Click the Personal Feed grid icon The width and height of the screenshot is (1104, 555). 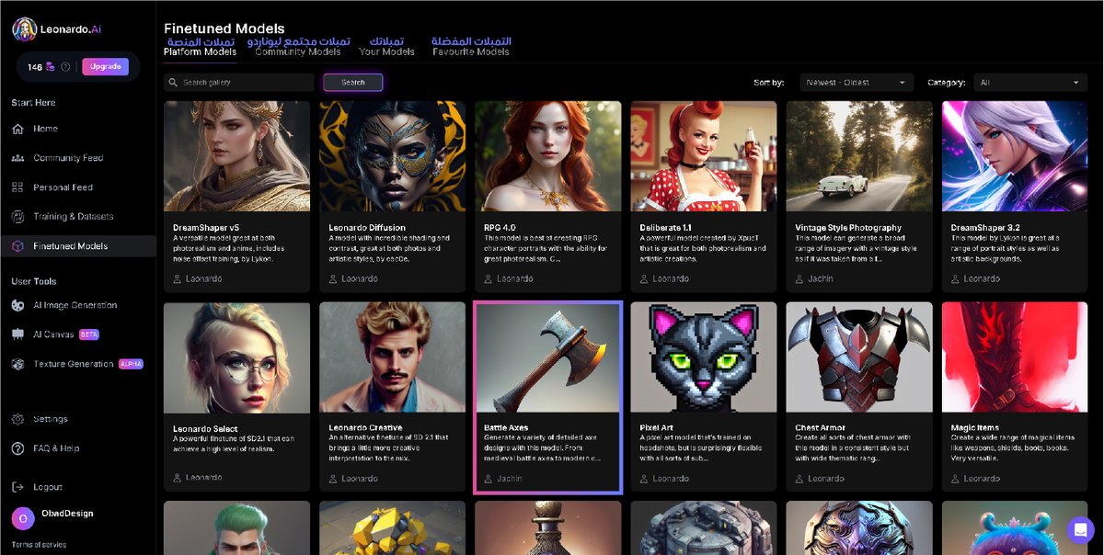pyautogui.click(x=17, y=187)
